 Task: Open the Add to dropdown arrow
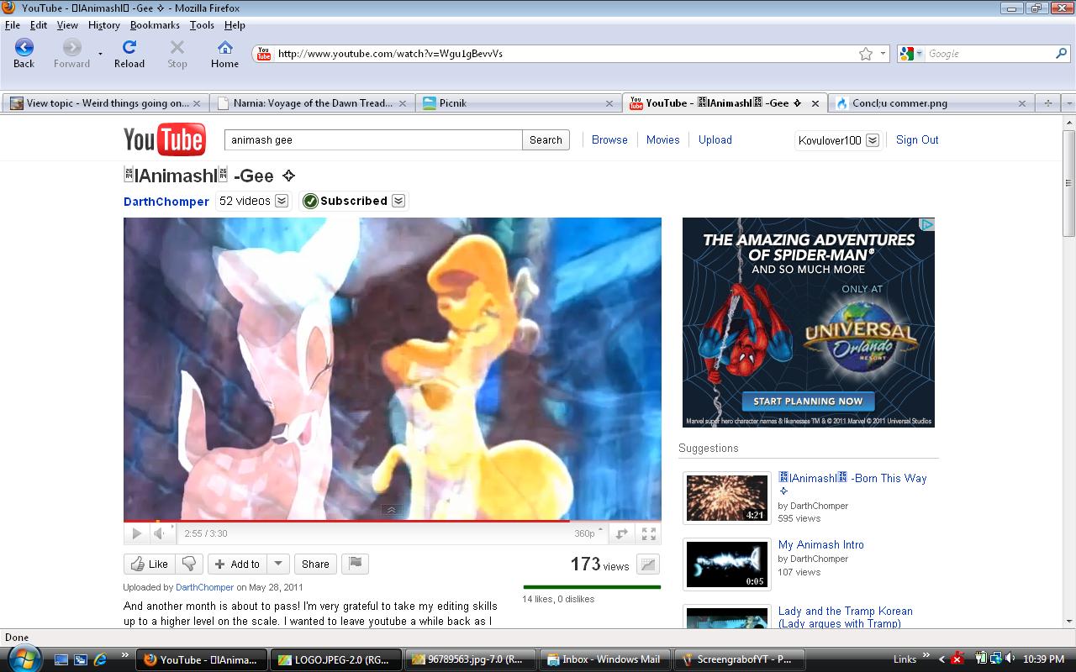(279, 564)
